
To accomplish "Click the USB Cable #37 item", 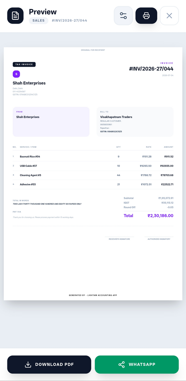I will [x=28, y=166].
